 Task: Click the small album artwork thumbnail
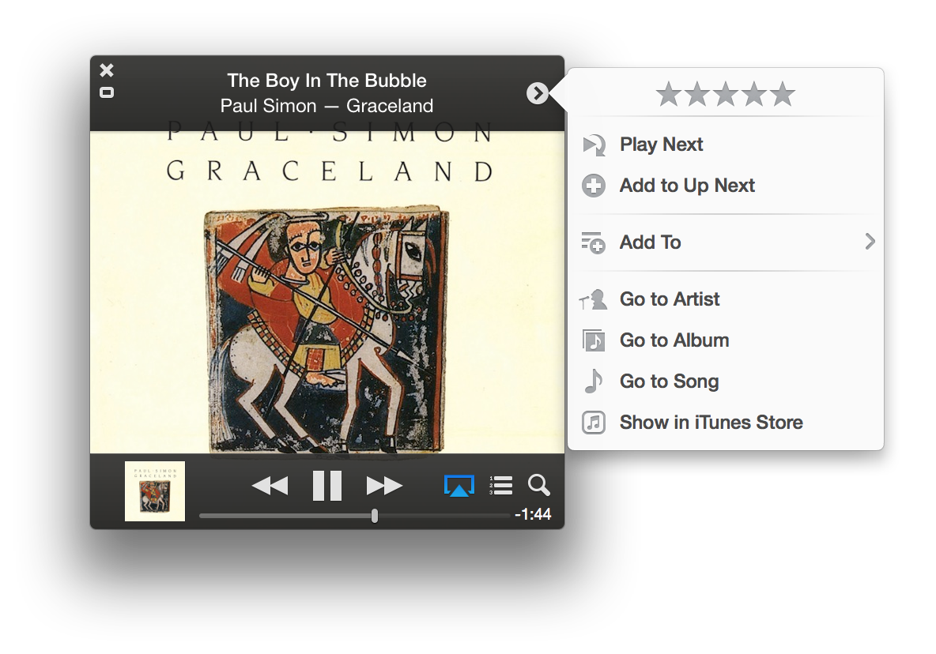pyautogui.click(x=155, y=491)
